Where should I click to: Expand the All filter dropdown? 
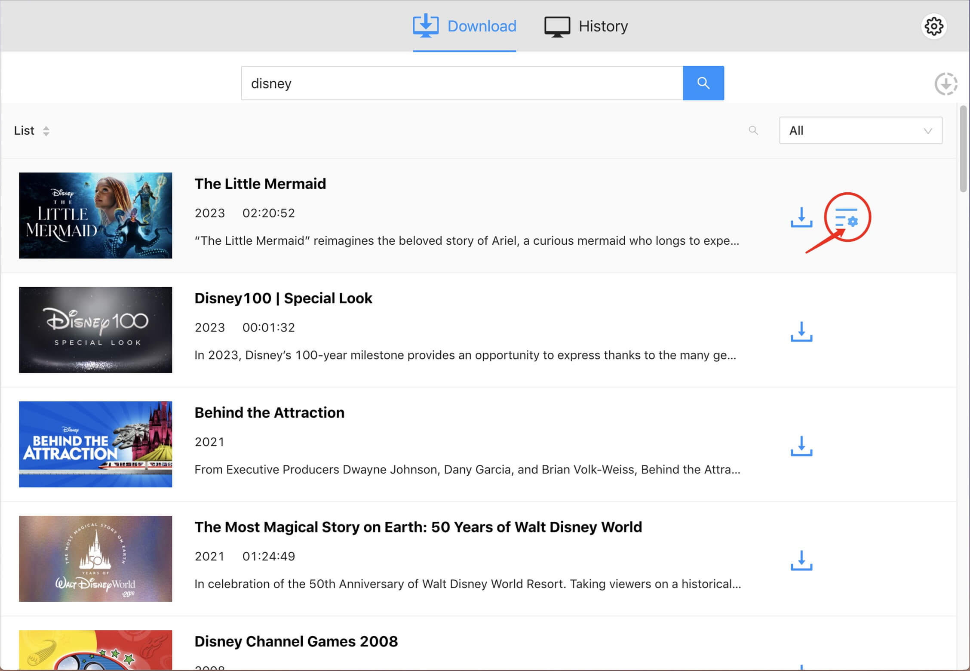(x=860, y=130)
